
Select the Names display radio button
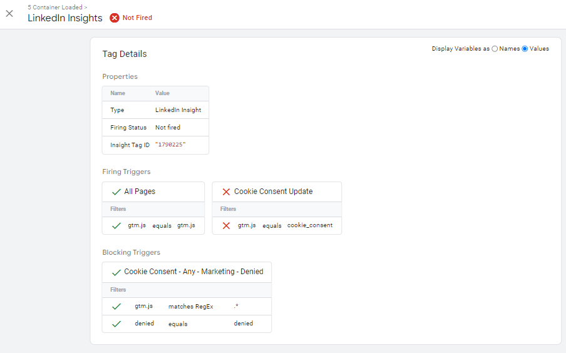click(x=495, y=49)
